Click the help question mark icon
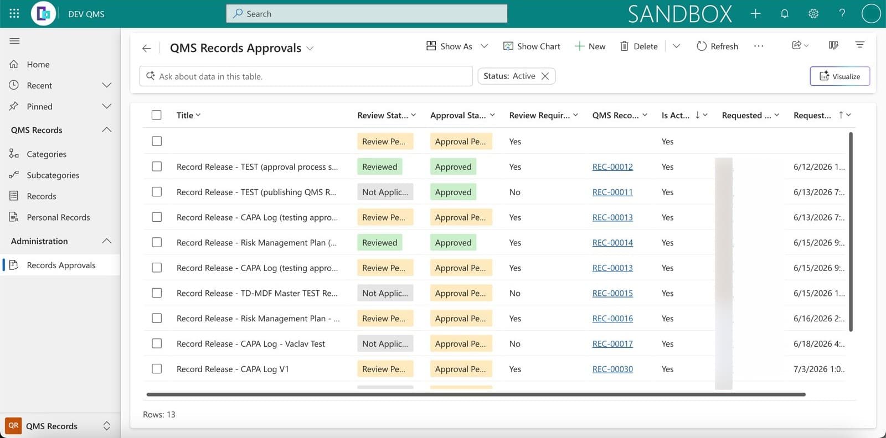886x438 pixels. point(842,14)
